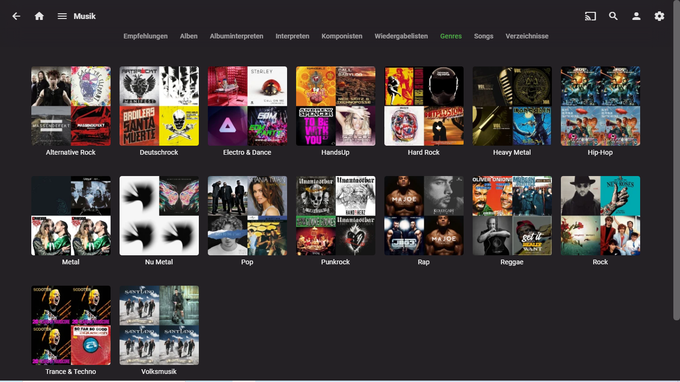680x382 pixels.
Task: Select the Genres tab
Action: (x=451, y=36)
